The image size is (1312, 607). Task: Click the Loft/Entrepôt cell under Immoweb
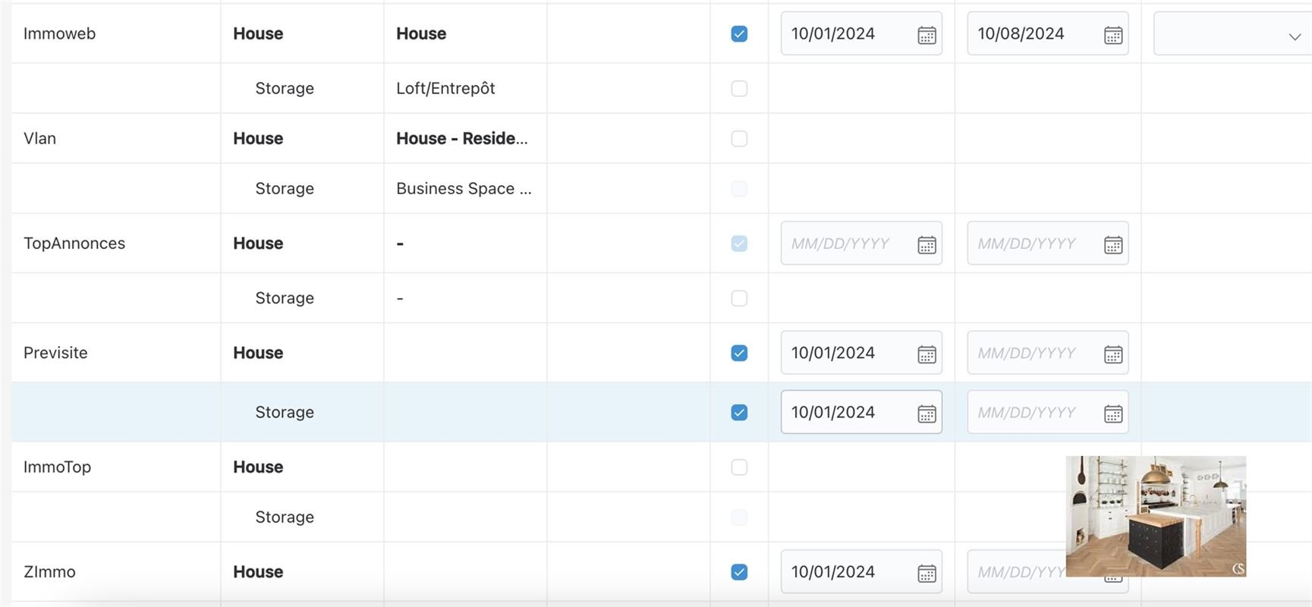click(x=445, y=89)
